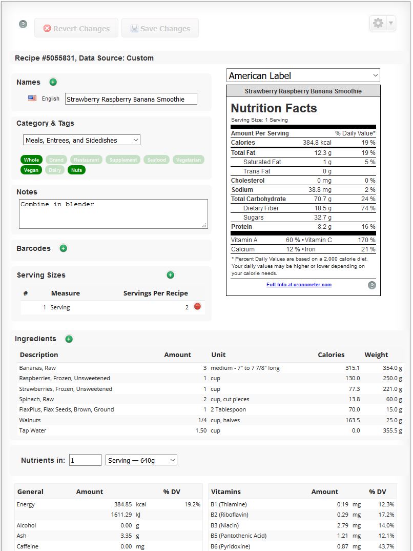Select the Strawberries, Frozen, Unsweetened ingredient row
413x551 pixels.
(x=211, y=389)
